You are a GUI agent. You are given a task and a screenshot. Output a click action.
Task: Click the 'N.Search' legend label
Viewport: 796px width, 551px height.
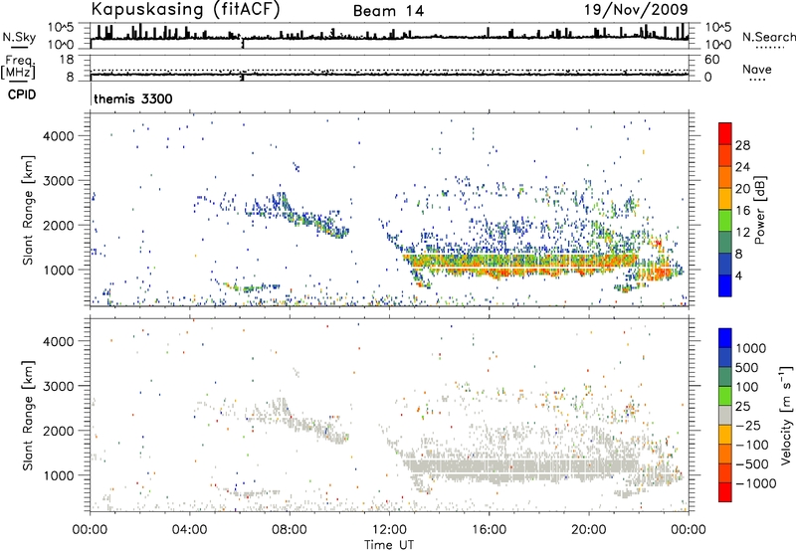pos(768,37)
